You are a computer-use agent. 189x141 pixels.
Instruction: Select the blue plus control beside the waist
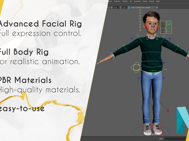(164, 63)
